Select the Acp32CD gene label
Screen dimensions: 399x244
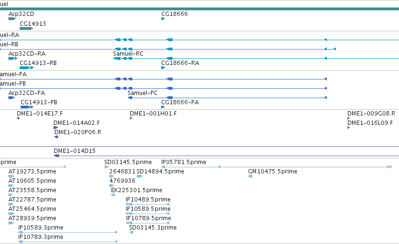coord(21,14)
